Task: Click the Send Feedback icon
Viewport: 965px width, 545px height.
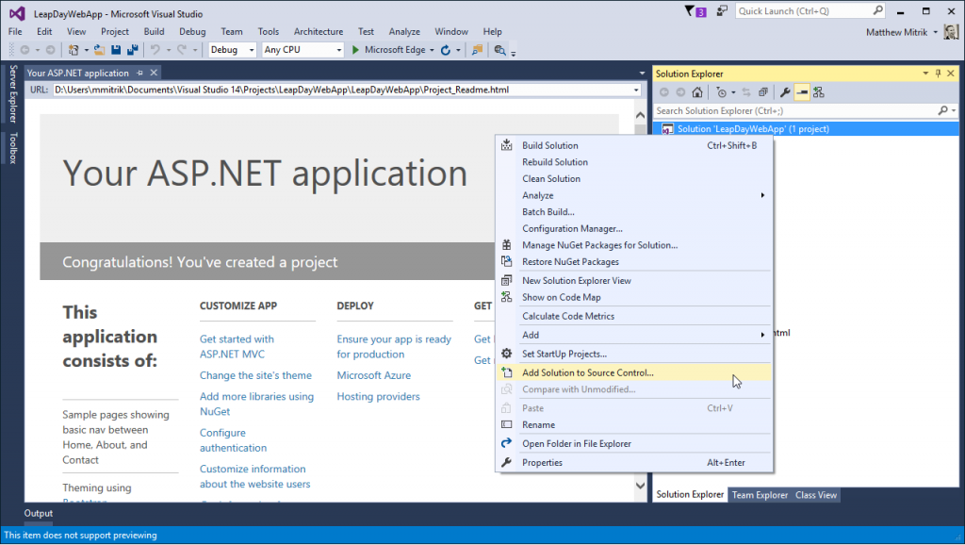Action: [x=722, y=11]
